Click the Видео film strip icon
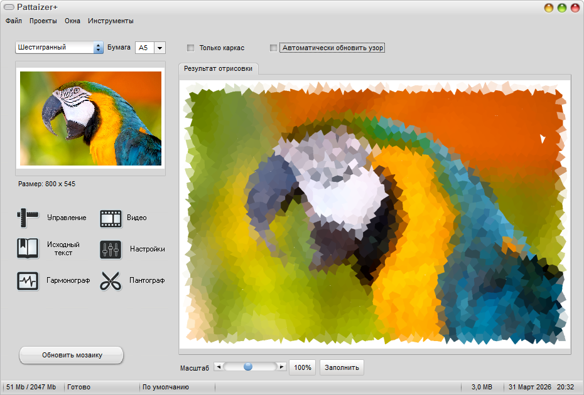 [x=111, y=218]
